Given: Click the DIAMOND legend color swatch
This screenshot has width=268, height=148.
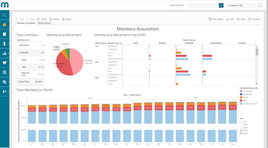Looking at the screenshot, I should tap(241, 94).
